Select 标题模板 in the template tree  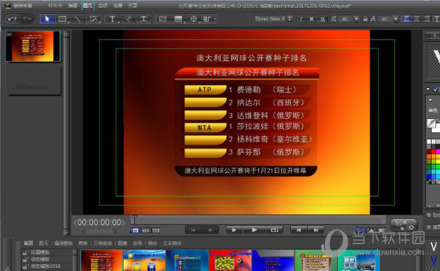coord(40,253)
